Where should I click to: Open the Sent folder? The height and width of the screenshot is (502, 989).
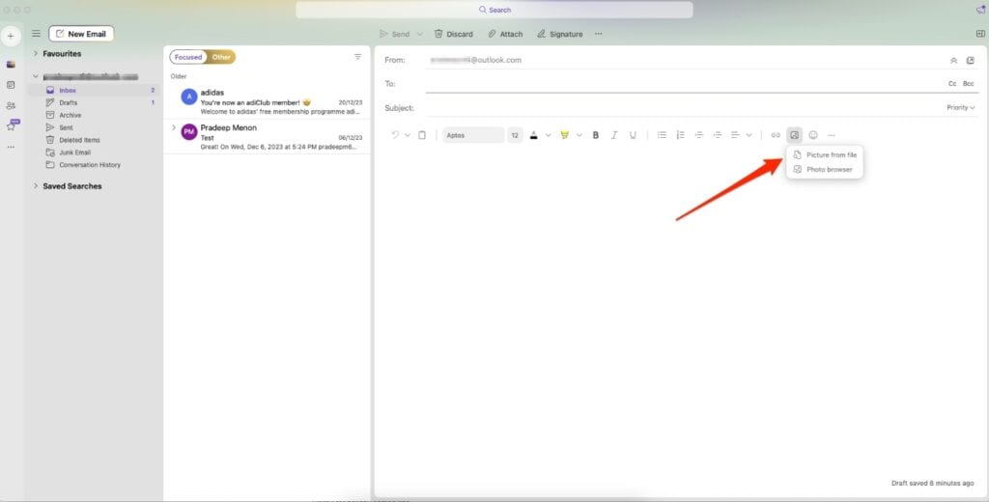coord(94,127)
